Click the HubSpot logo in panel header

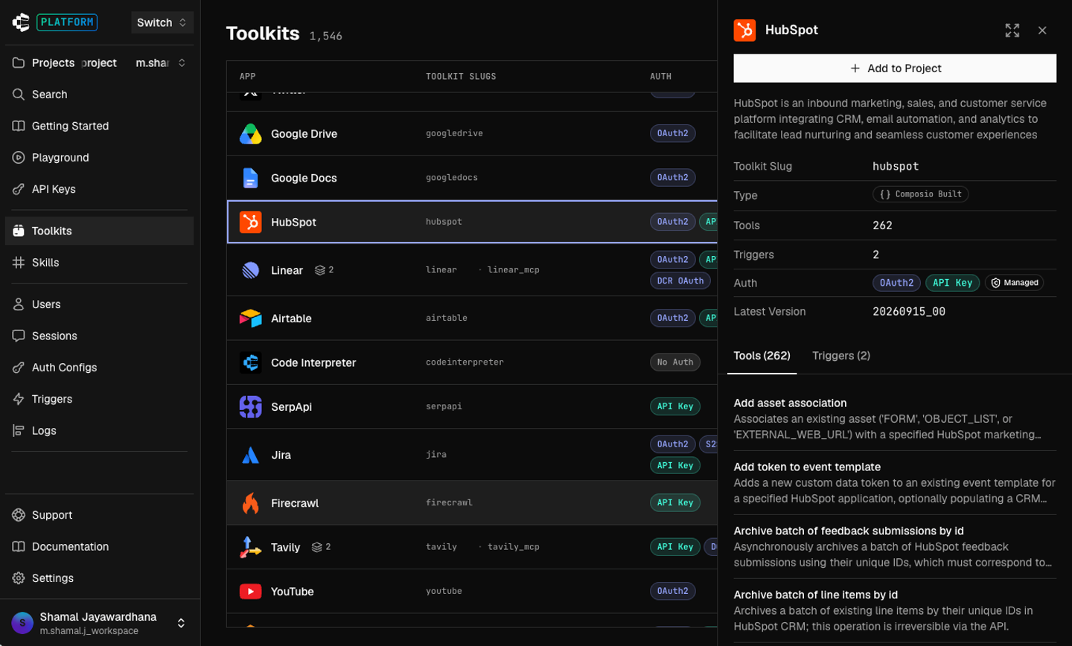point(744,30)
